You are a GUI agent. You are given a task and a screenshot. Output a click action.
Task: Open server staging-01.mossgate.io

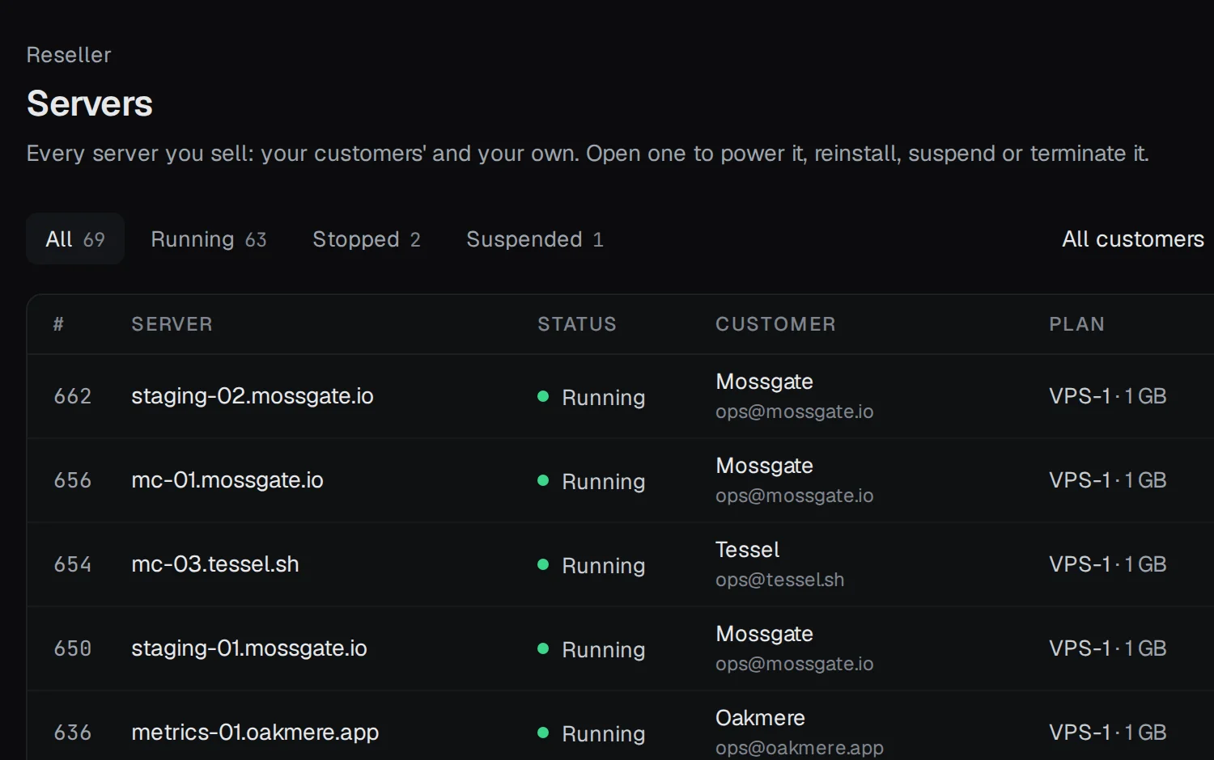(249, 648)
